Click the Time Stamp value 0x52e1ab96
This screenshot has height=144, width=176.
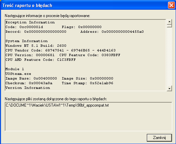102,83
